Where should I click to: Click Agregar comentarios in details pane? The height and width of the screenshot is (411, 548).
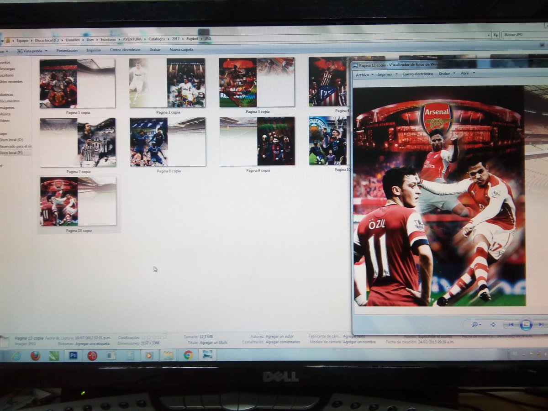pyautogui.click(x=283, y=342)
